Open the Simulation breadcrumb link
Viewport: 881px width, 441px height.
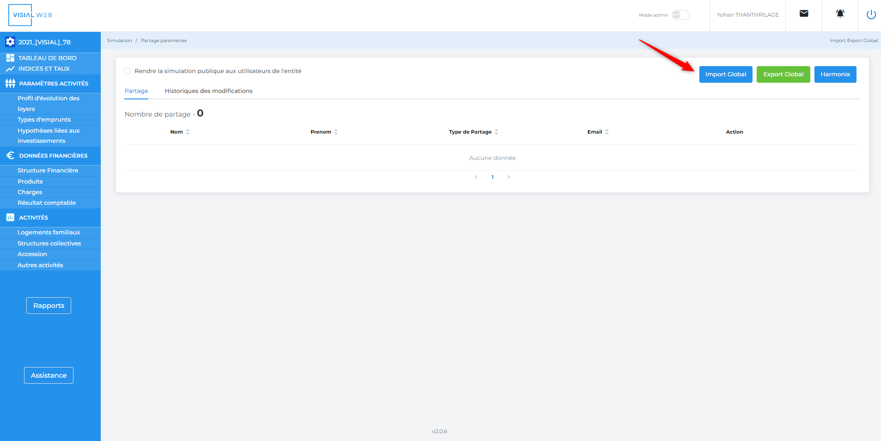coord(119,40)
